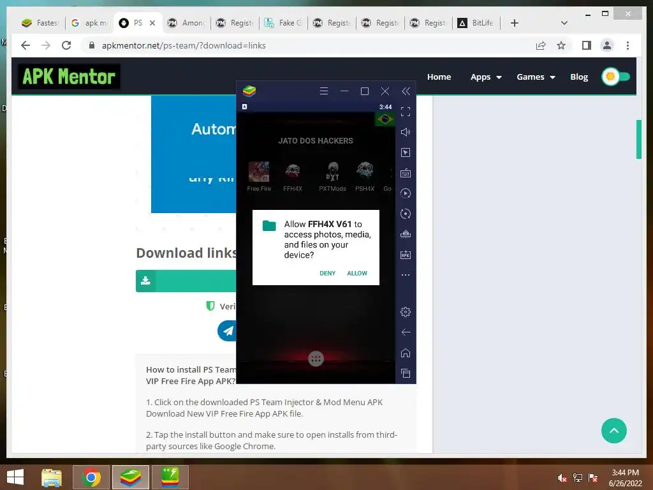Bookmark this page with the star
The height and width of the screenshot is (490, 653).
coord(561,45)
